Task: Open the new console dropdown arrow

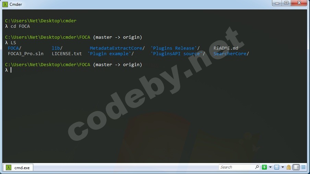Action: coord(270,167)
